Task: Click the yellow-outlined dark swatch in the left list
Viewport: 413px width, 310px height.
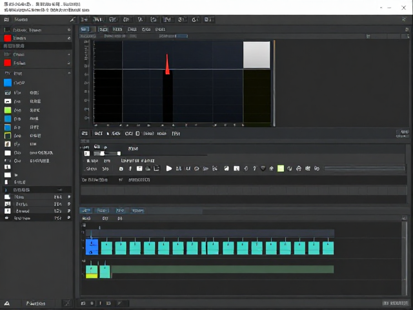Action: tap(8, 136)
